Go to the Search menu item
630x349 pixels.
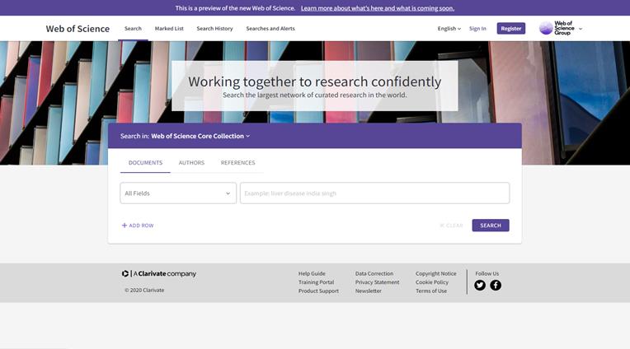click(133, 29)
